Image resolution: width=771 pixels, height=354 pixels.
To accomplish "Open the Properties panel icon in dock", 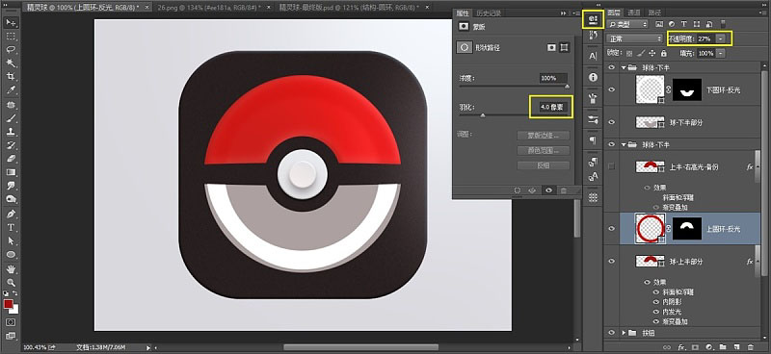I will point(593,19).
